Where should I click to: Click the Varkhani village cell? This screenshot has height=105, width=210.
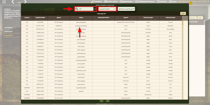tap(170, 53)
